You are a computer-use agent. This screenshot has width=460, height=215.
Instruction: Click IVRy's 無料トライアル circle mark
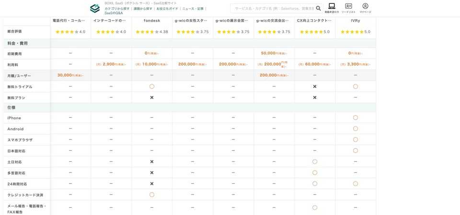click(x=355, y=86)
